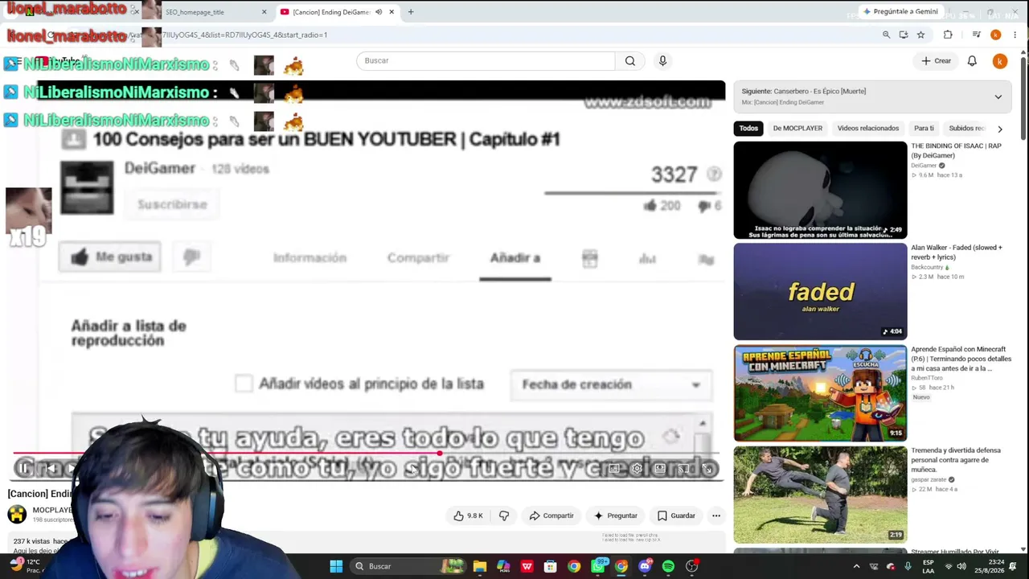Click the Crear button

click(x=937, y=61)
